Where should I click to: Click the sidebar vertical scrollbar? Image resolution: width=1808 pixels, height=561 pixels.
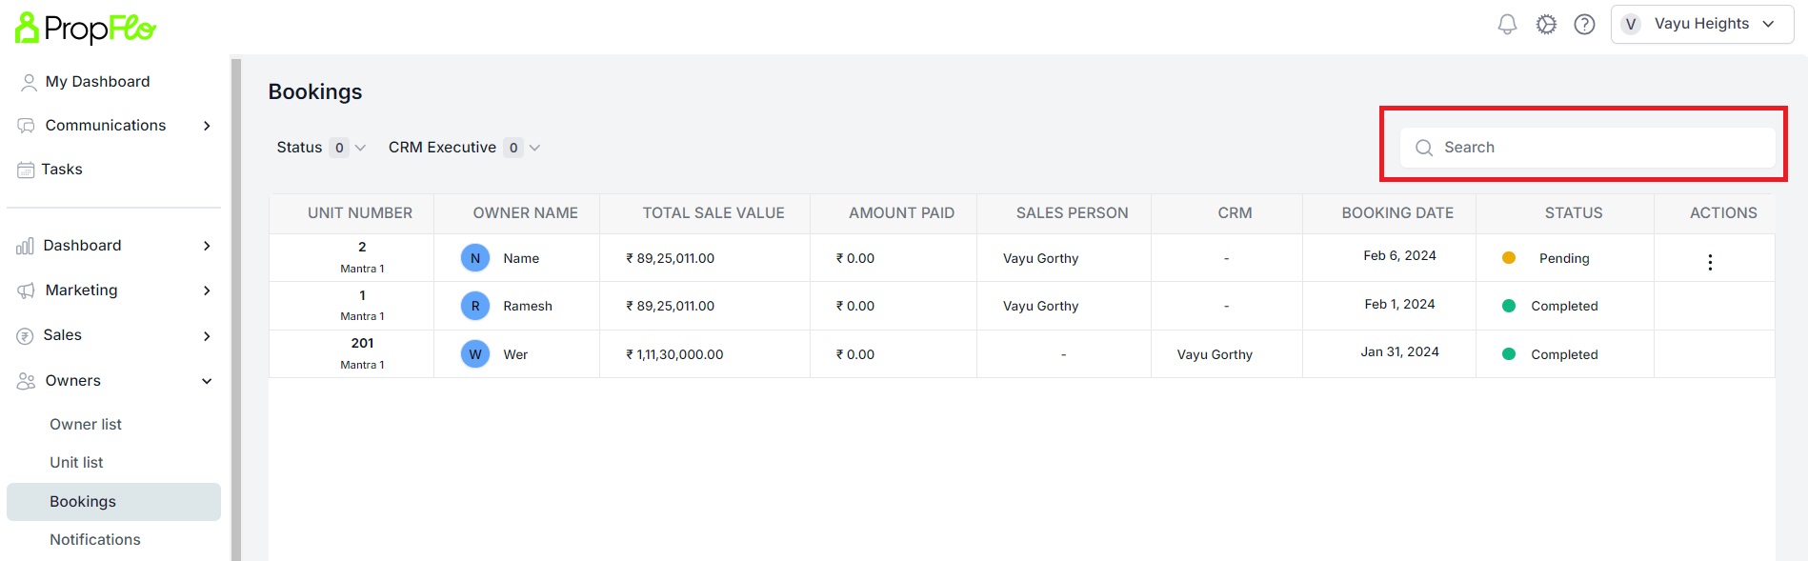click(236, 310)
